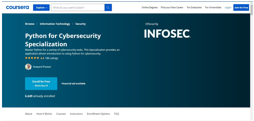Switch to the Enrollment Options tab

[x=98, y=114]
